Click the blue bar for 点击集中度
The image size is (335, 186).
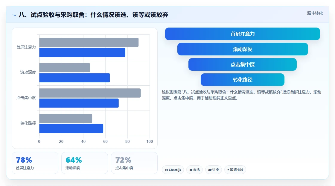[x=79, y=103]
